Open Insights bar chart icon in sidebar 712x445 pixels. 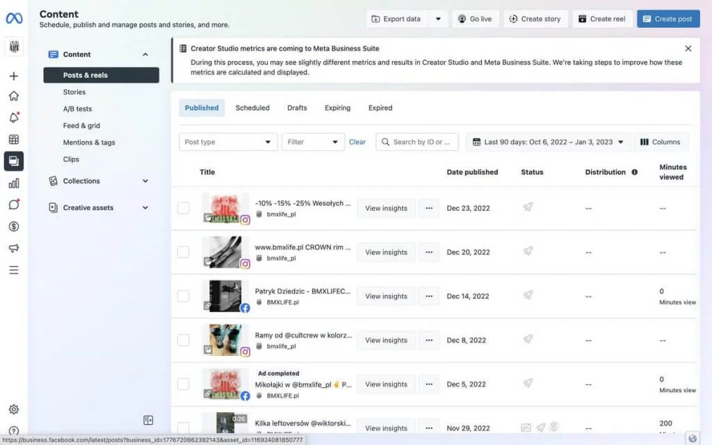click(13, 184)
